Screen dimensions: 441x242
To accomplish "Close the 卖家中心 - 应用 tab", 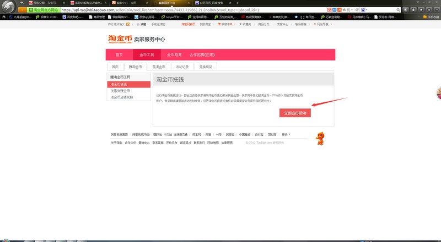I will [147, 3].
